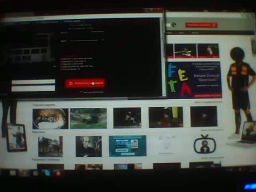Click the dark window's vertical scrollbar

point(162,57)
